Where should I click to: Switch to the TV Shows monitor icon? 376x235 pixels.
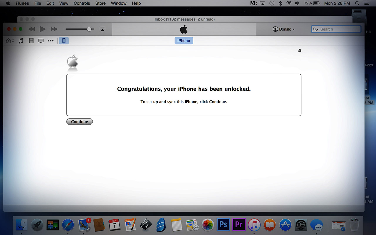click(41, 41)
